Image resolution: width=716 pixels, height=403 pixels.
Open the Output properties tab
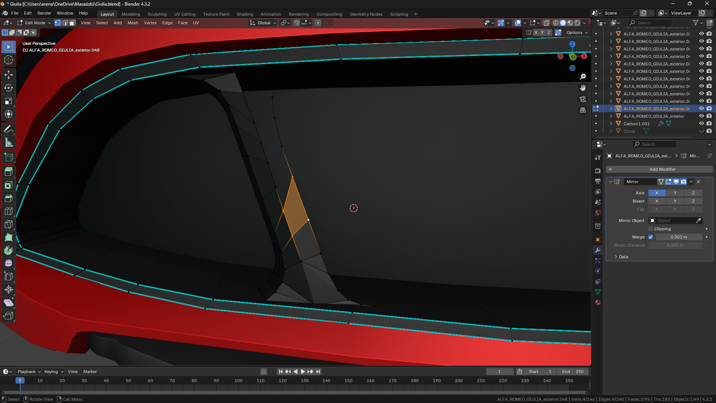[598, 181]
